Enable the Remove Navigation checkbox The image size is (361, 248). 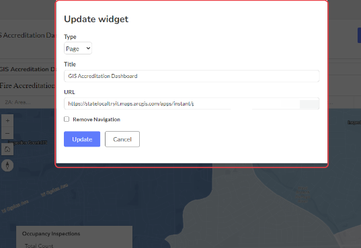pyautogui.click(x=67, y=119)
